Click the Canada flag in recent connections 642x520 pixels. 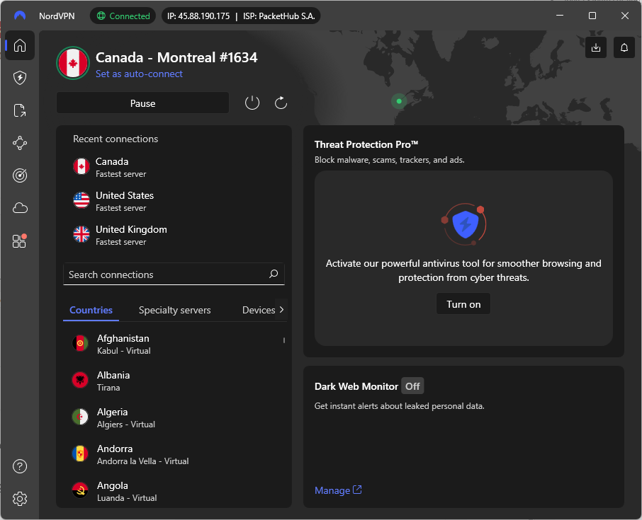coord(81,166)
